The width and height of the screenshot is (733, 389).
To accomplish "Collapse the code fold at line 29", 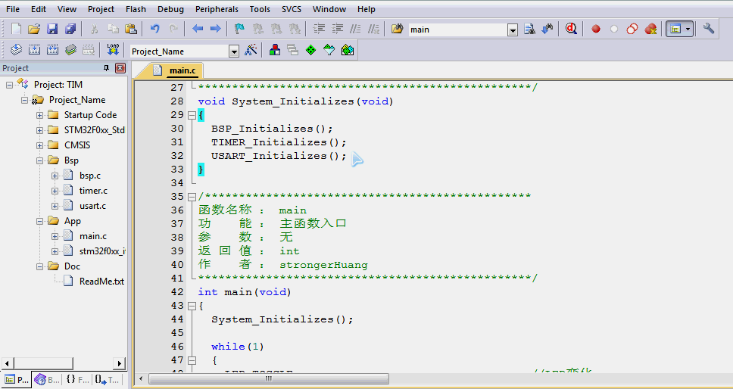I will [192, 115].
